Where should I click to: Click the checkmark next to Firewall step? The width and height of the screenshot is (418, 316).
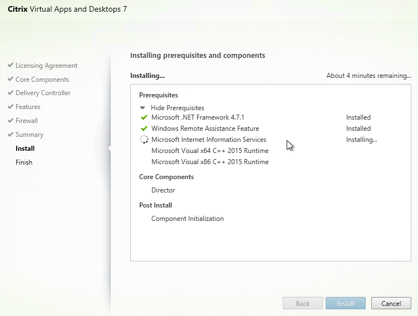[11, 121]
